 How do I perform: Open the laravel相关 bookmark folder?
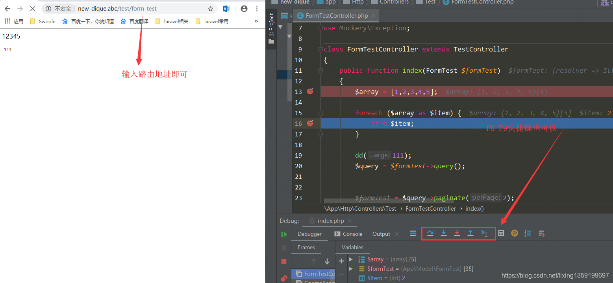point(172,21)
